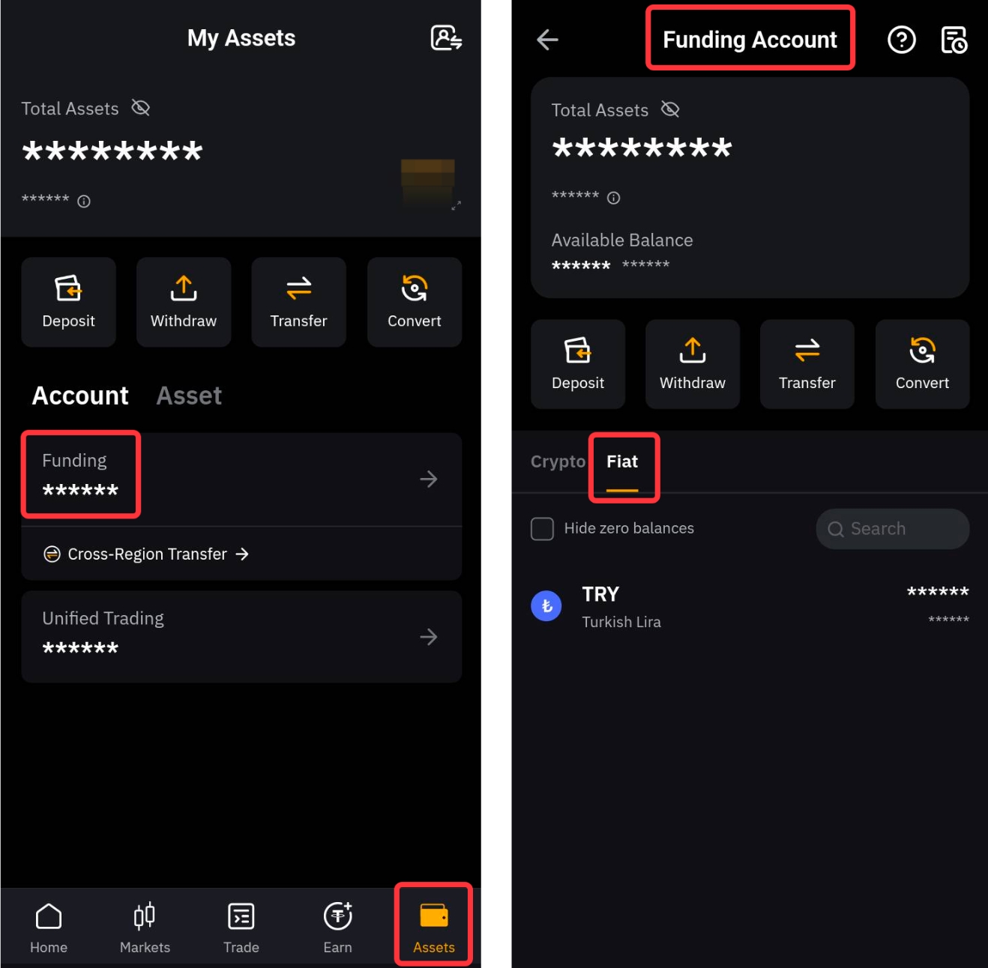Open transaction history icon in Funding header

pyautogui.click(x=954, y=40)
